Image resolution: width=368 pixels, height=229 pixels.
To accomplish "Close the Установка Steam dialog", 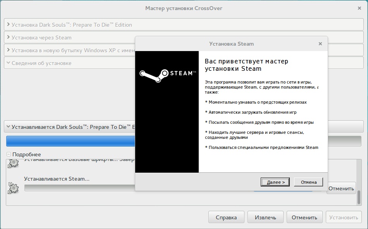I will coord(320,44).
